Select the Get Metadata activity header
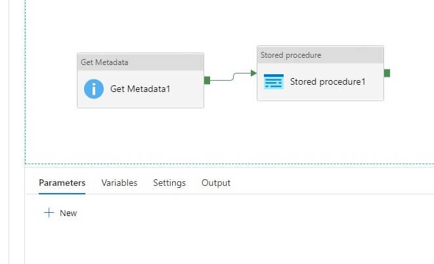The height and width of the screenshot is (264, 434). click(x=140, y=62)
